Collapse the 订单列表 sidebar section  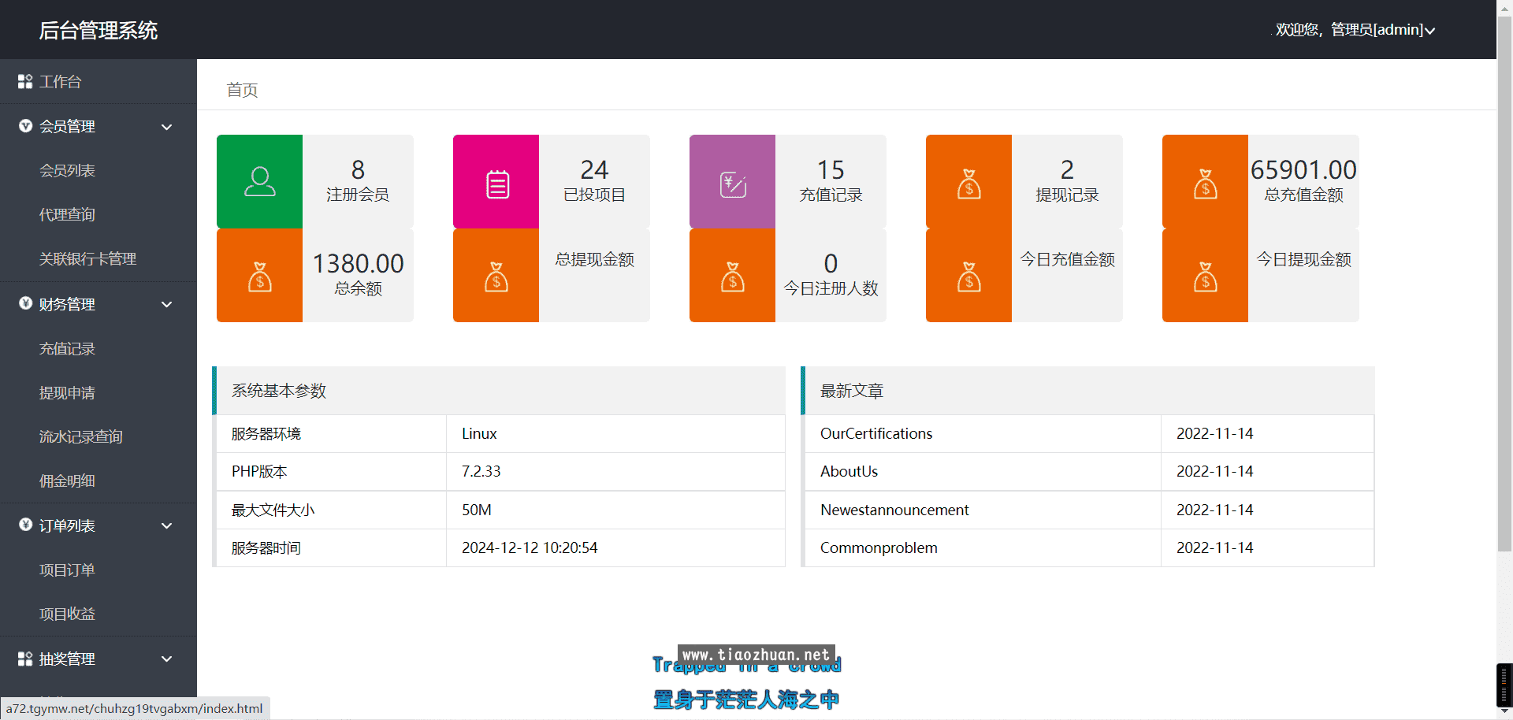[166, 526]
